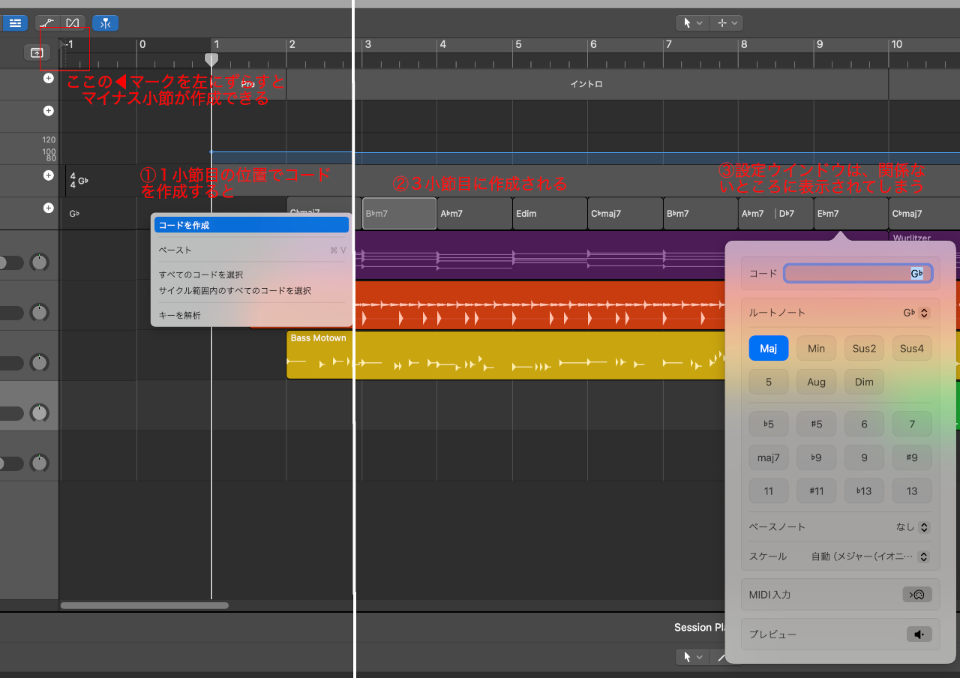Open the top pointer tool menu

pos(691,23)
